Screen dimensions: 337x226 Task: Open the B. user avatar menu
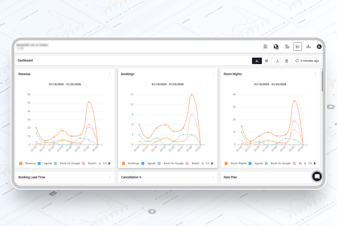[319, 47]
